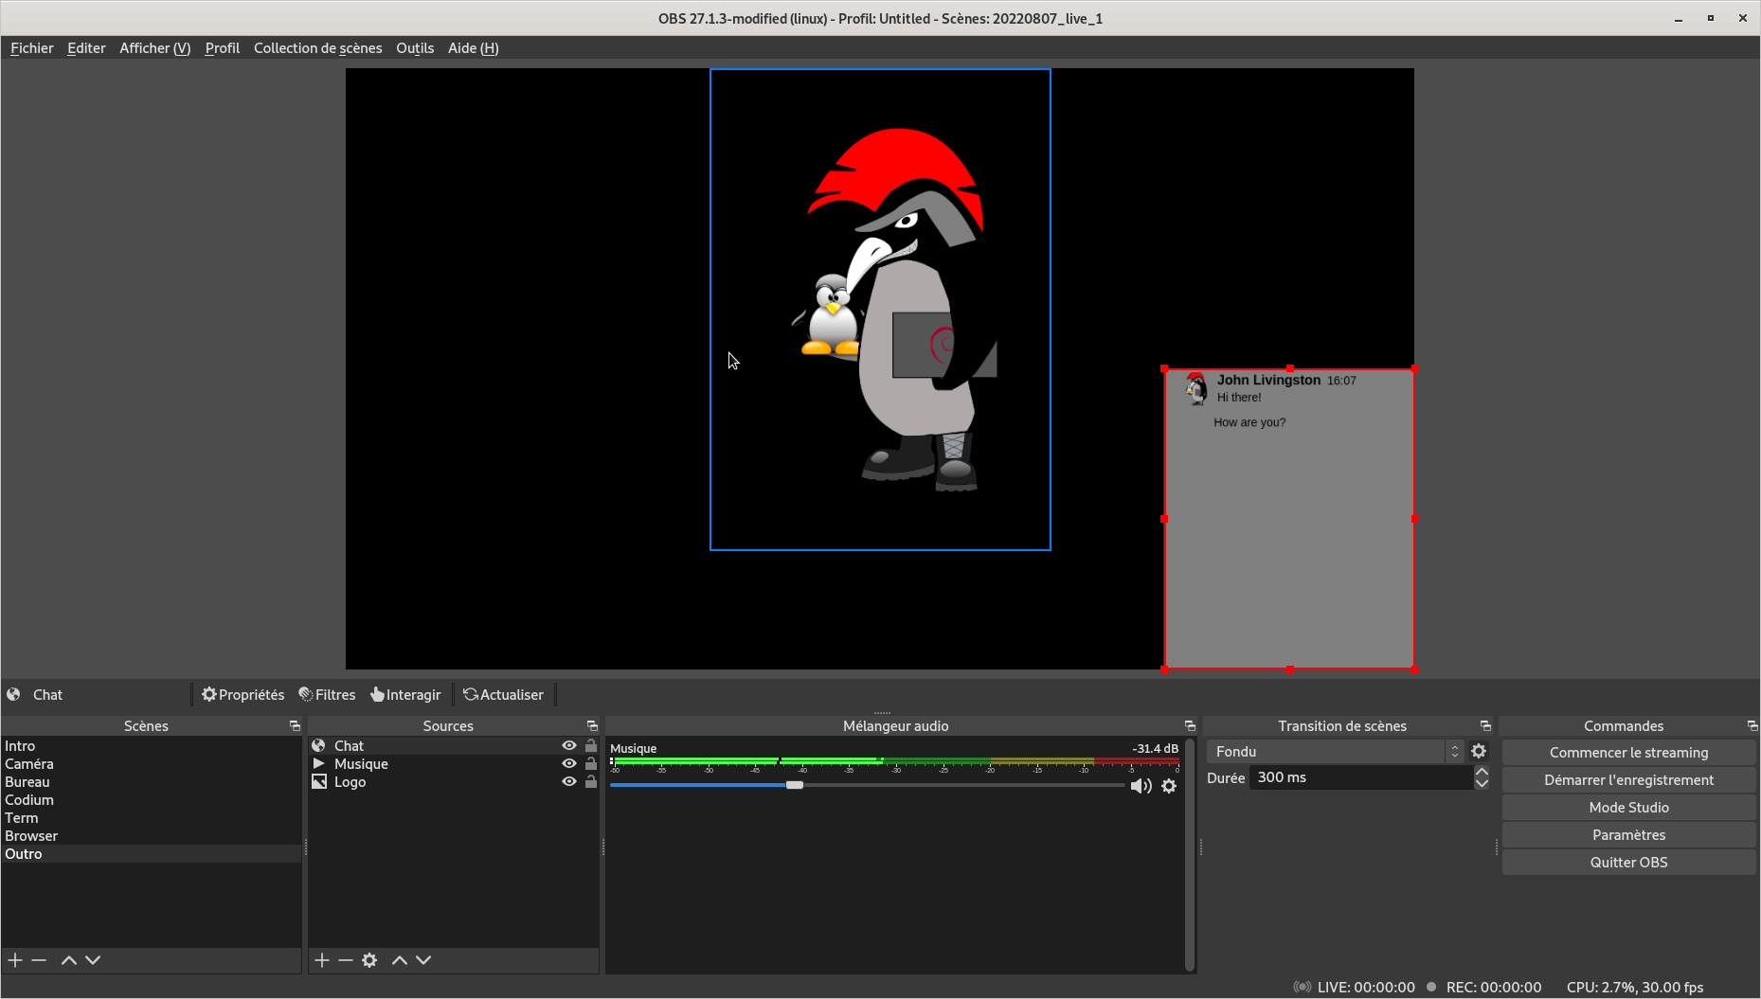Open Musique audio settings gear

1169,786
